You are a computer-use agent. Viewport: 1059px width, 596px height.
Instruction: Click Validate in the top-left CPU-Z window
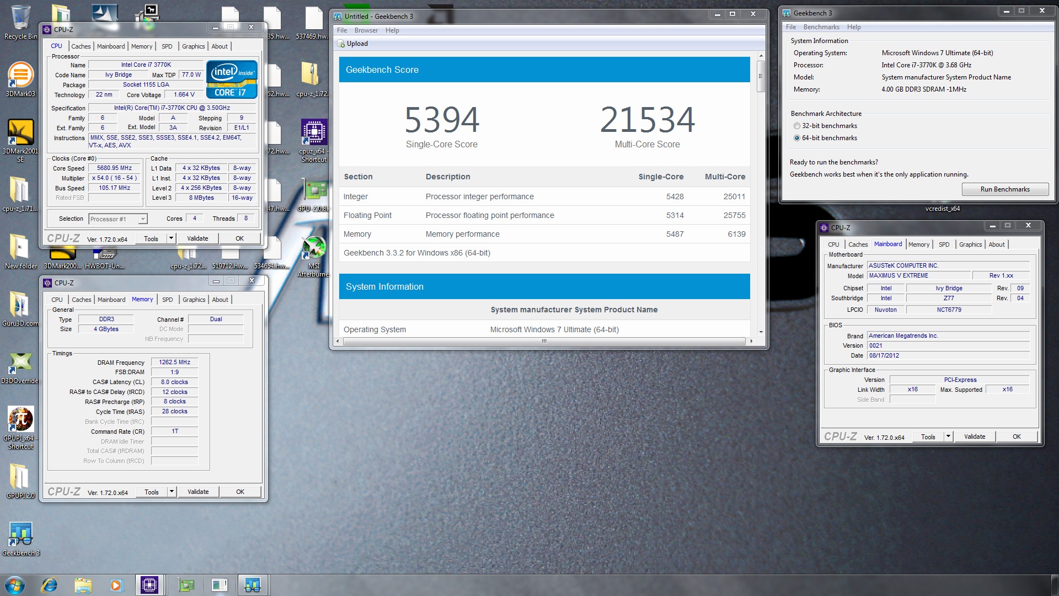point(197,238)
